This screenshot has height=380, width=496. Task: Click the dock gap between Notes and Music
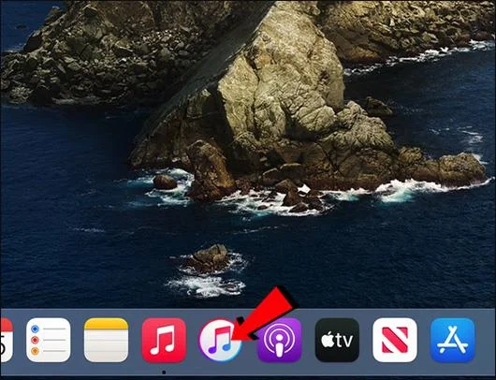point(135,340)
